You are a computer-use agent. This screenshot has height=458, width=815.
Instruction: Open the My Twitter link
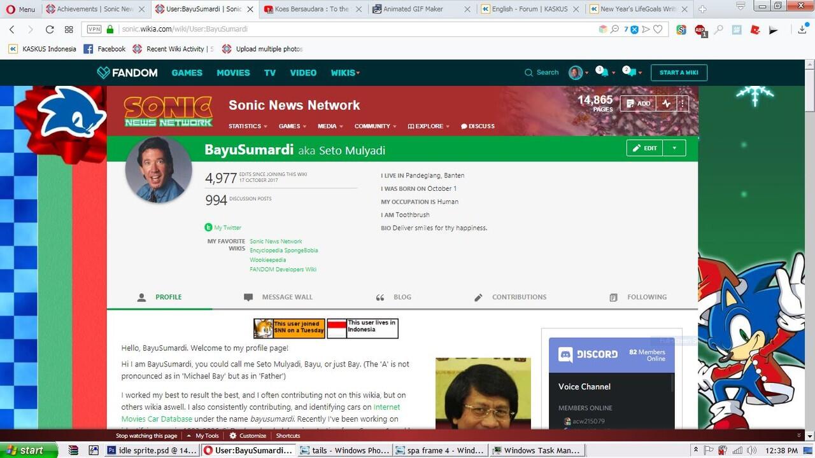(223, 228)
